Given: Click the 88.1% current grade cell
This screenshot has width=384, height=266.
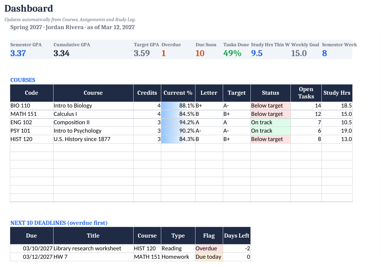Looking at the screenshot, I should coord(178,106).
